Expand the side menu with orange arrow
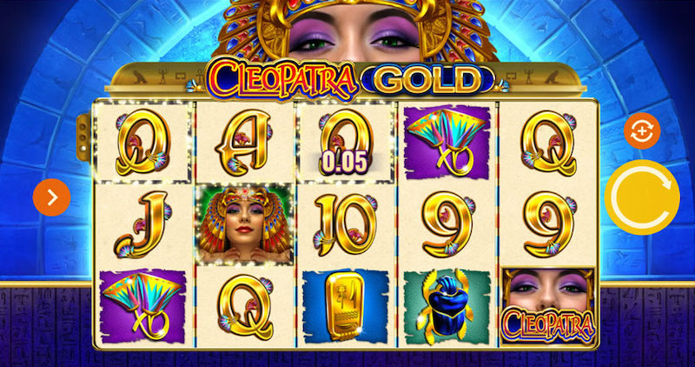Image resolution: width=695 pixels, height=367 pixels. [x=51, y=197]
